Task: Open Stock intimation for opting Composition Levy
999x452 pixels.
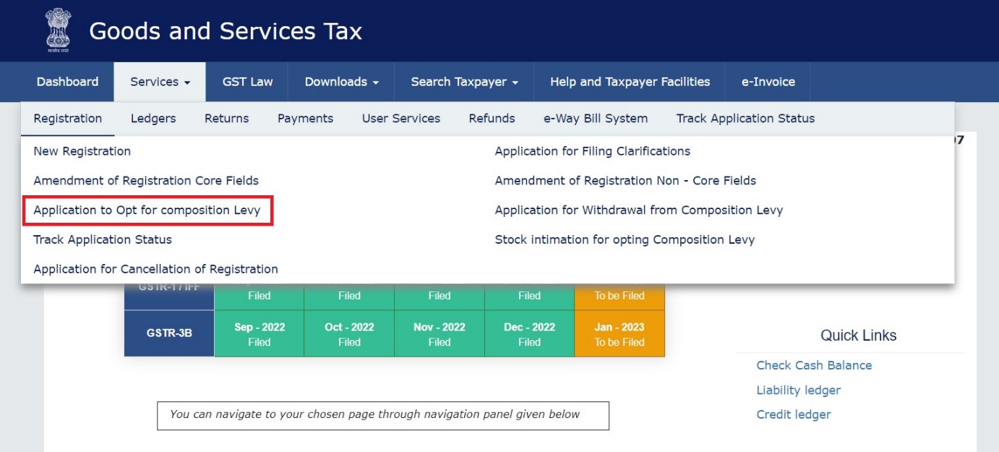Action: click(x=624, y=239)
